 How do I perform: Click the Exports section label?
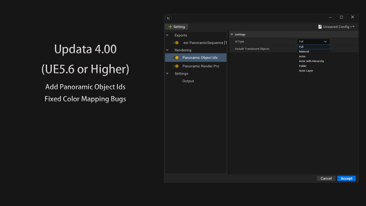[x=181, y=35]
